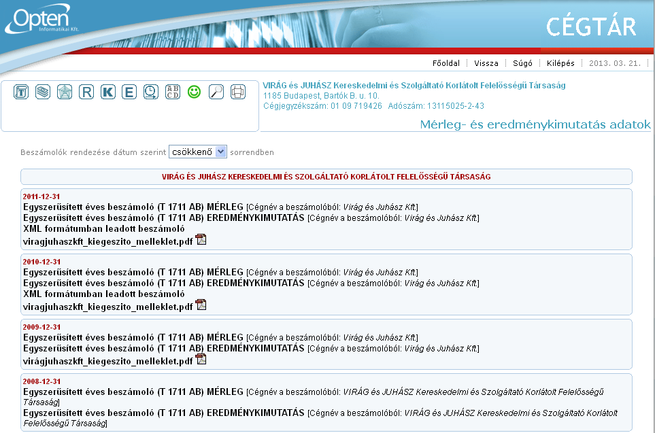Open virágjuhaszkft_kiegeszito_melleklet.pdf from 2009
Screen dimensions: 655x433
point(107,361)
